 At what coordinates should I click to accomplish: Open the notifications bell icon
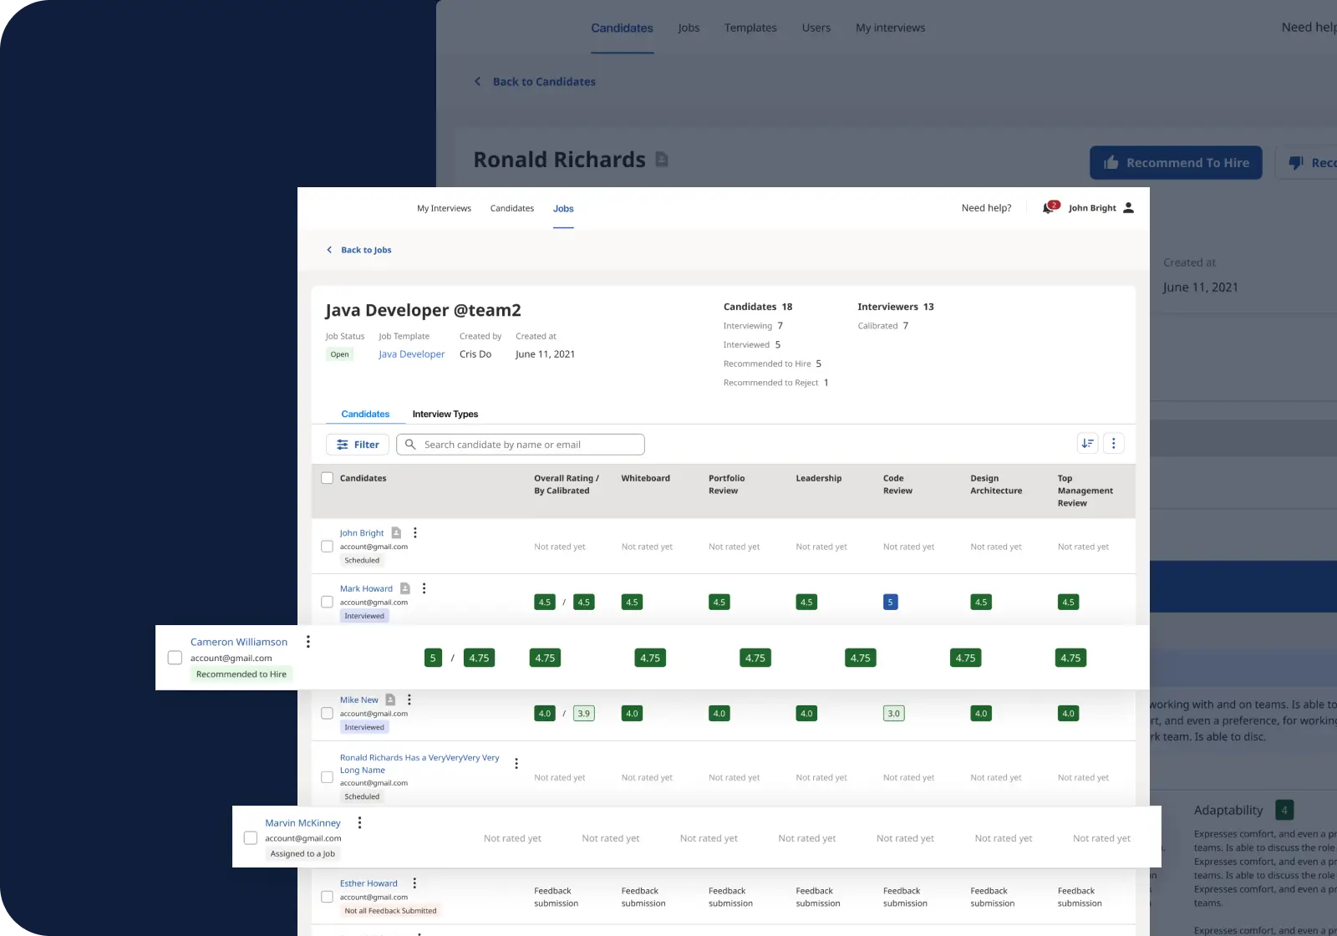(1049, 208)
